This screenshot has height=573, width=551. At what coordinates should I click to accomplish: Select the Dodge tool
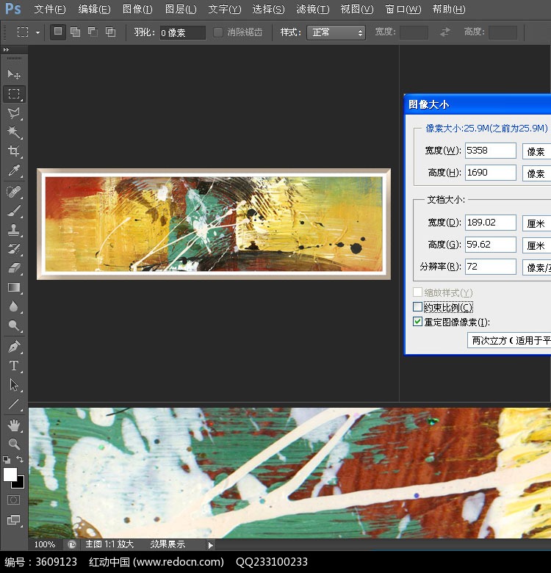pos(14,325)
